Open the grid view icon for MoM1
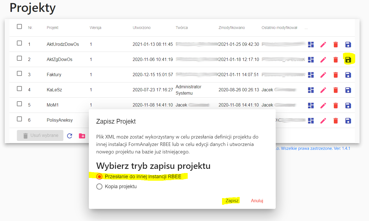The width and height of the screenshot is (369, 221). (311, 105)
